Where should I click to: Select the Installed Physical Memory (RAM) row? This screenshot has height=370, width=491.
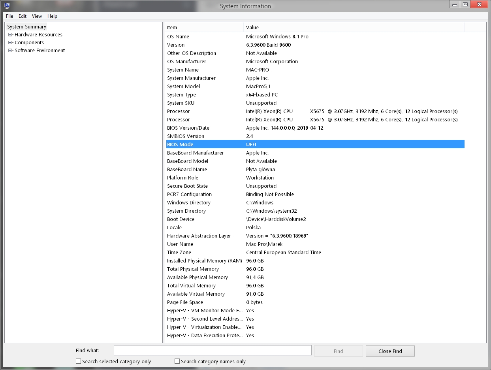point(315,261)
